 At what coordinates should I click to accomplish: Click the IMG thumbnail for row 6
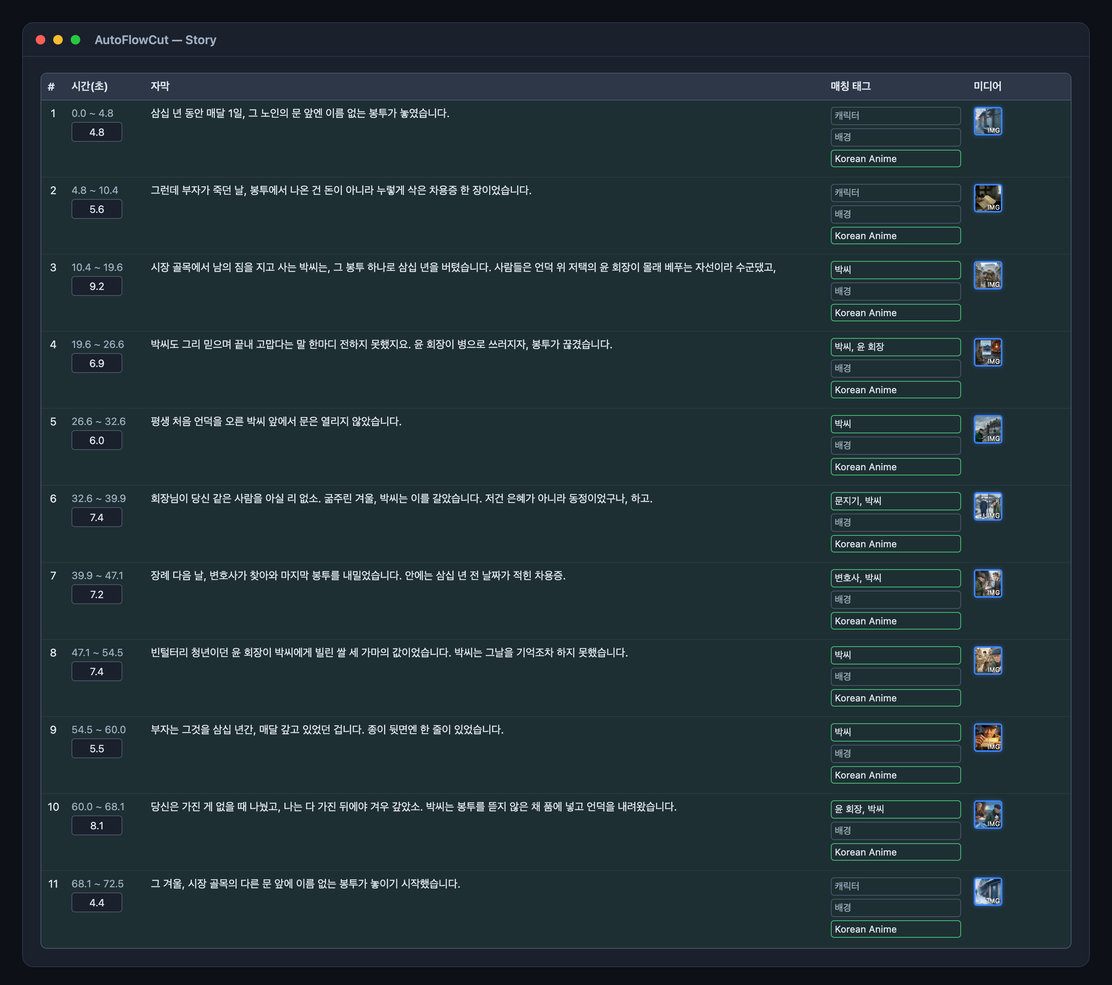pos(987,506)
